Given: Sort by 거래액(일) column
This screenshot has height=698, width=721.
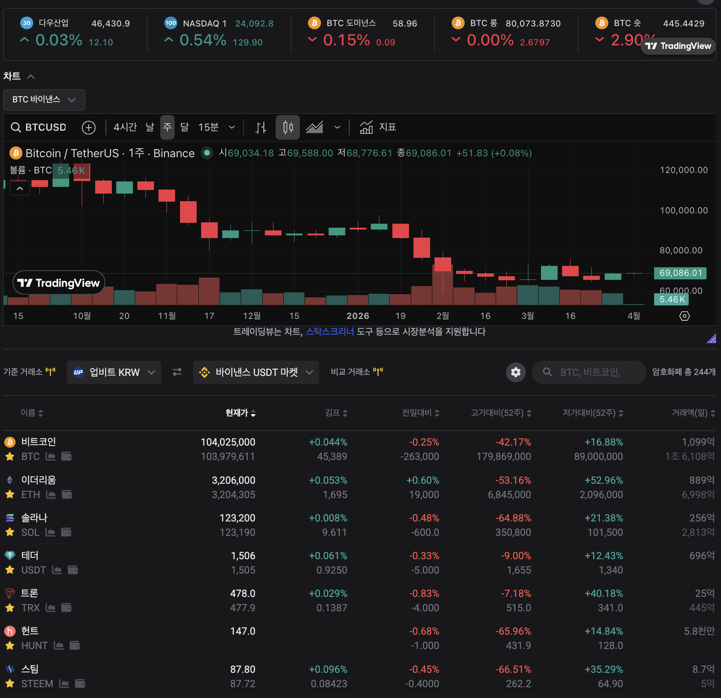Looking at the screenshot, I should click(694, 413).
